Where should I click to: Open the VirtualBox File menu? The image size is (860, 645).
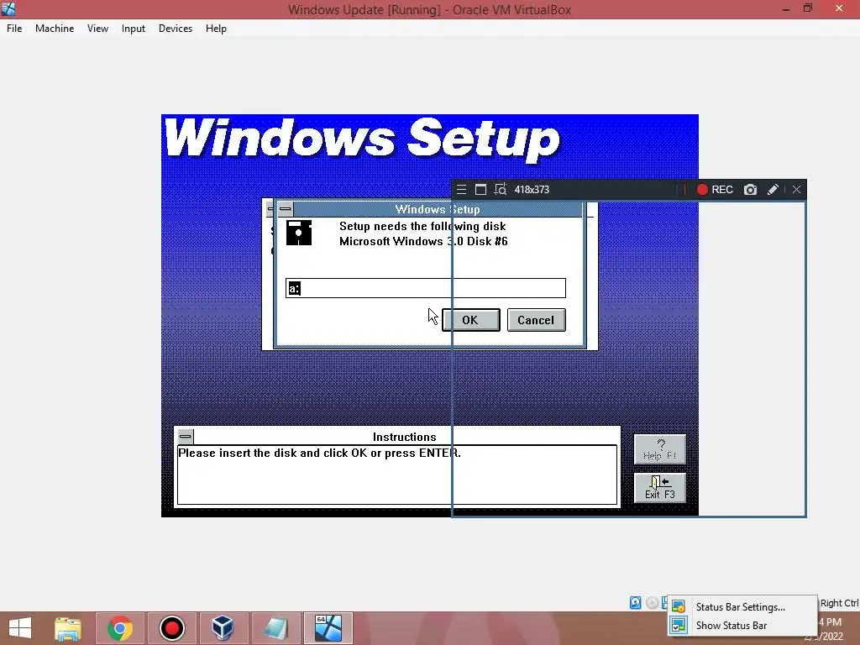(14, 29)
